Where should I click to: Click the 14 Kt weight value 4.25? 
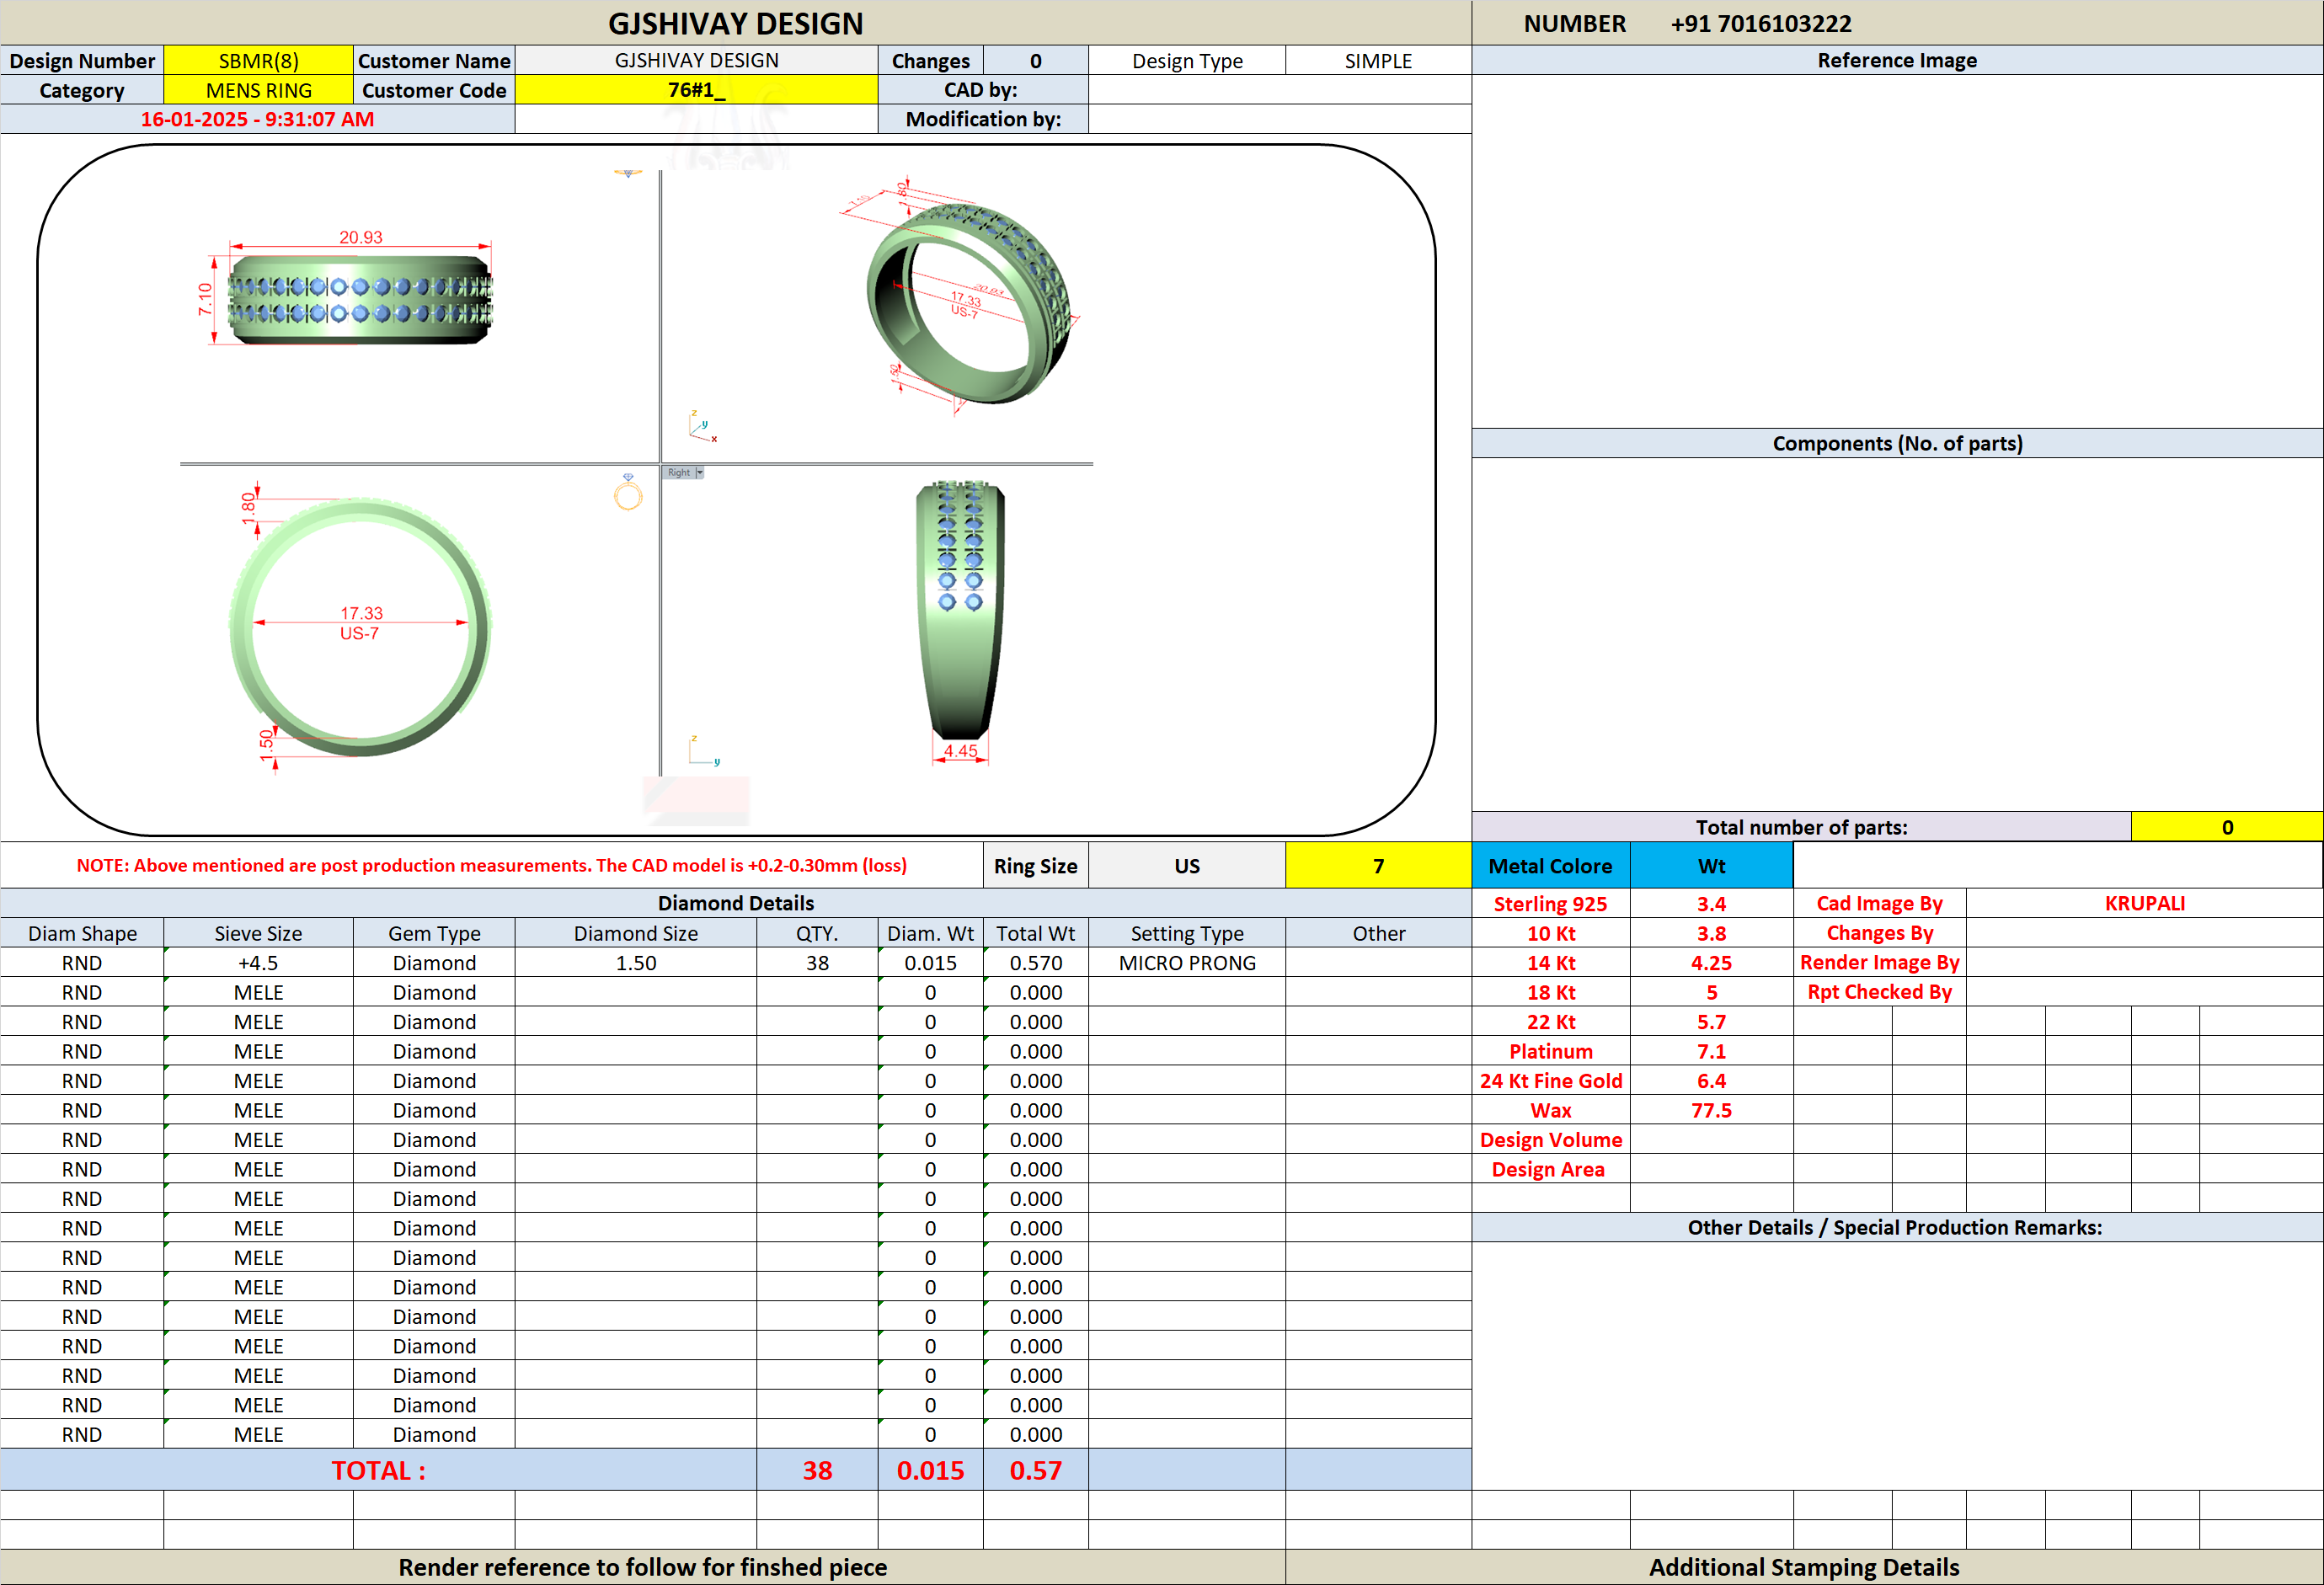pos(1711,963)
